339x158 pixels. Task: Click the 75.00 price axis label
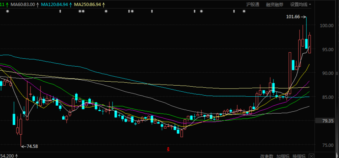tap(328, 145)
